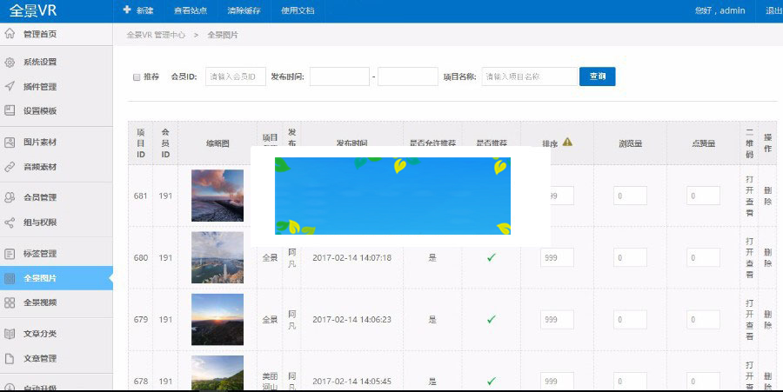Click the plus icon for 新建
Screen dimensions: 783x392
click(x=127, y=10)
